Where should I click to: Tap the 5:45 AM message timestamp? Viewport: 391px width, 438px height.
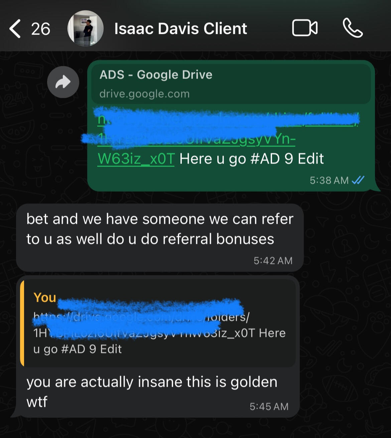click(x=269, y=407)
